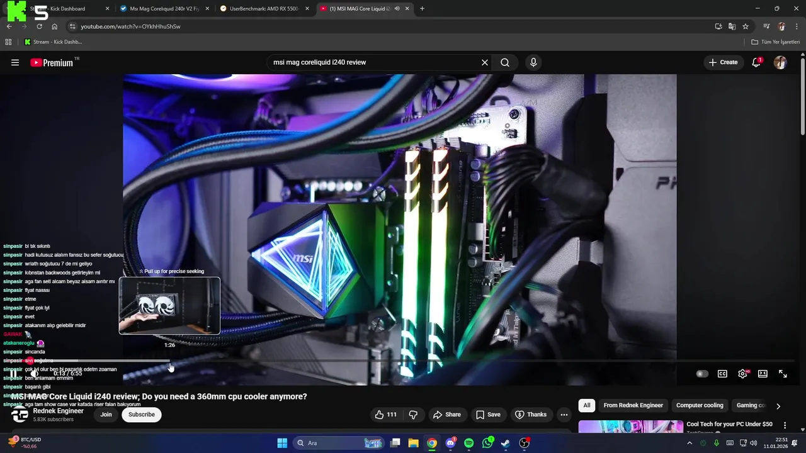Open the taskbar clock showing 22:51
Screen dimensions: 806x453
[x=775, y=443]
